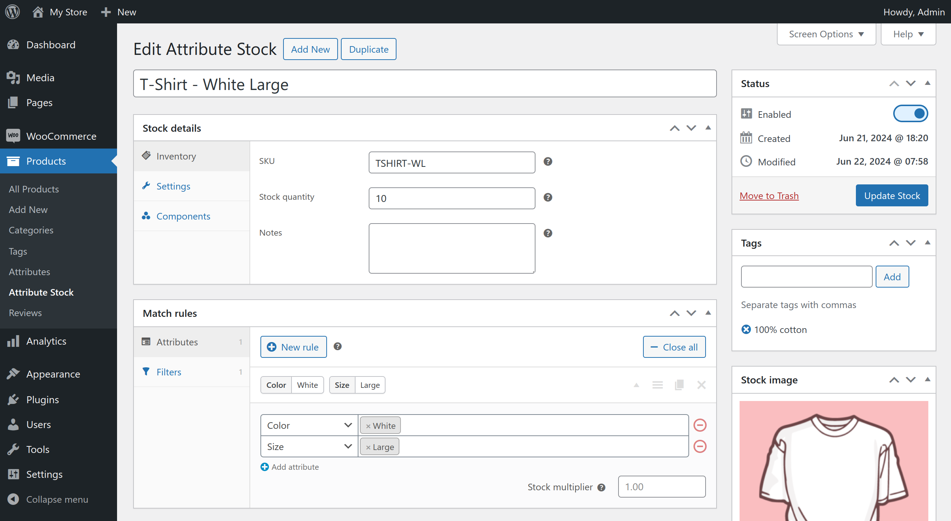
Task: Open the SKU help tooltip icon
Action: pyautogui.click(x=548, y=161)
